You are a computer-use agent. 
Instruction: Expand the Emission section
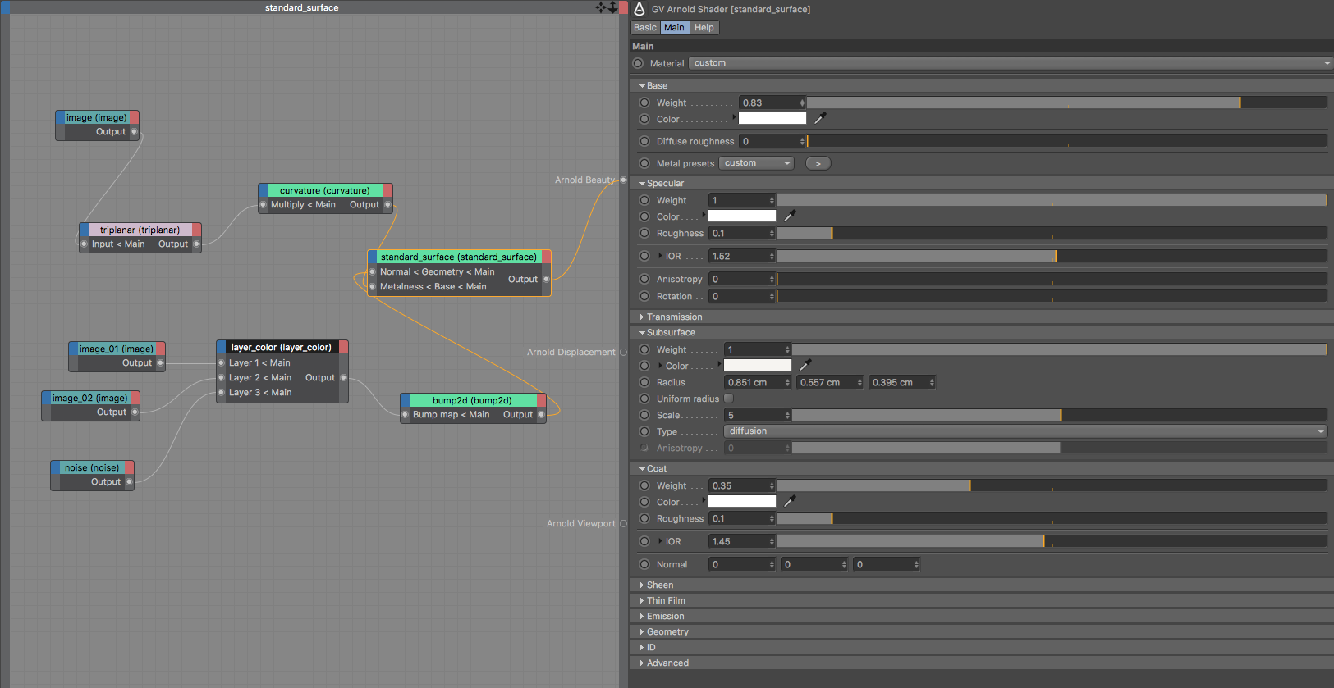click(x=642, y=616)
